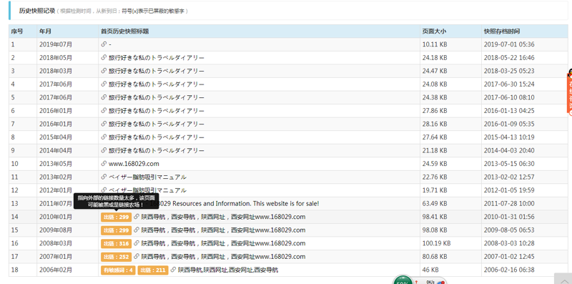Click link icon in row 3 dated 2018-03-25

tap(104, 71)
